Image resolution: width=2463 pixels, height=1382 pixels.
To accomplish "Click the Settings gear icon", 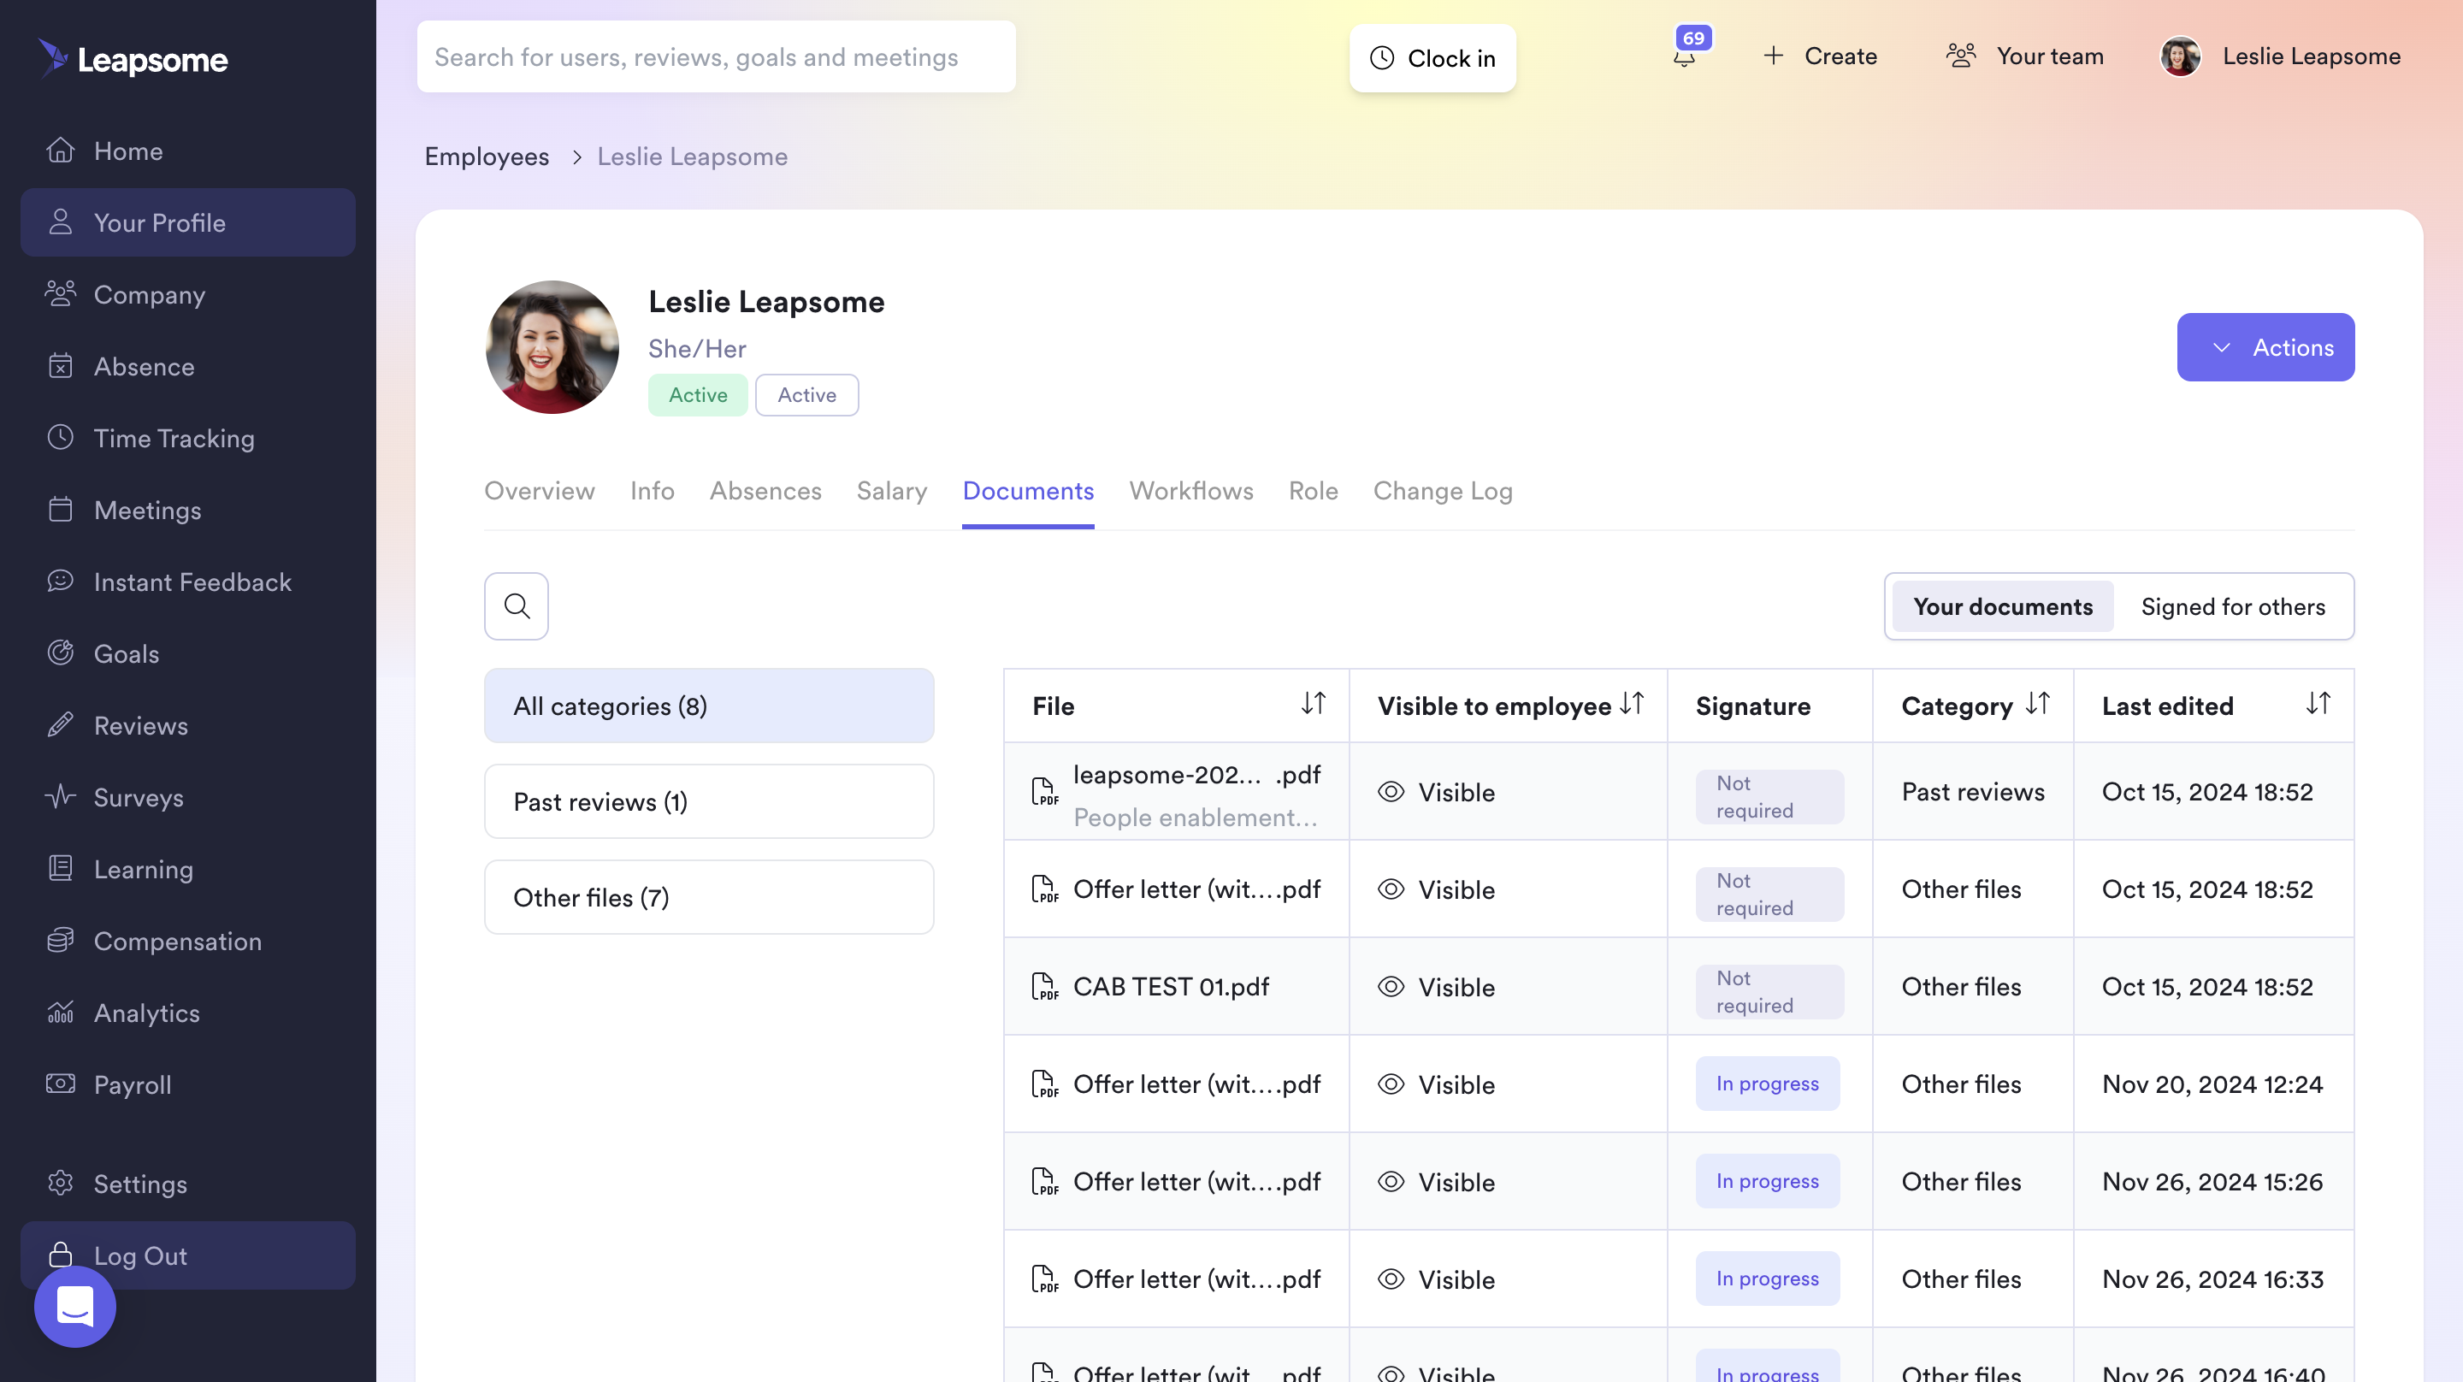I will point(60,1183).
